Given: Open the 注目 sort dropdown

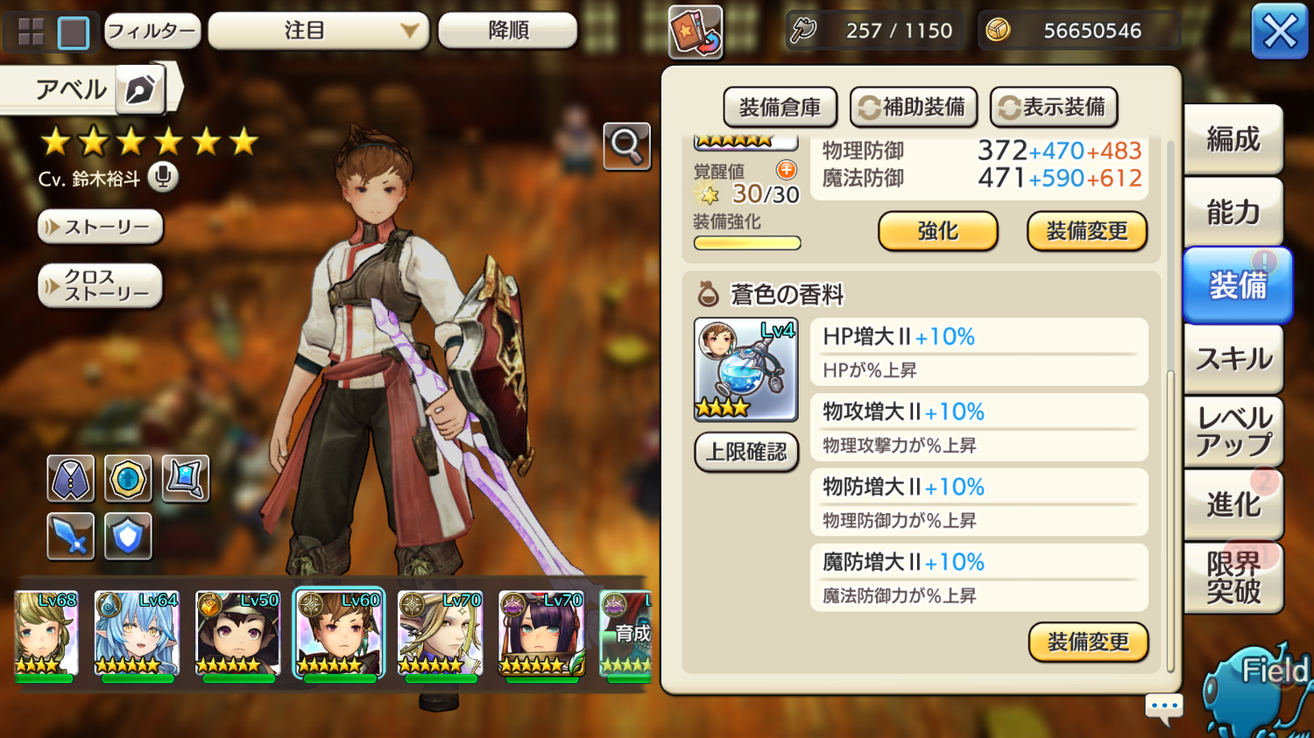Looking at the screenshot, I should (x=319, y=31).
